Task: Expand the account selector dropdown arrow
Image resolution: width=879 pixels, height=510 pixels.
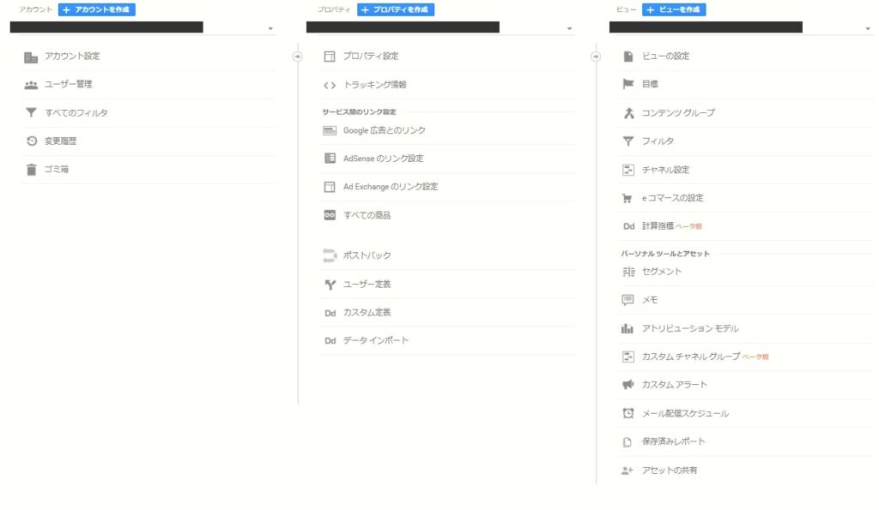Action: [x=270, y=28]
